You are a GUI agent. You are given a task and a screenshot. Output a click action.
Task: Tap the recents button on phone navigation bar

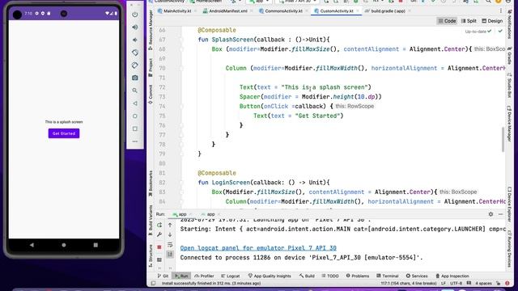(x=96, y=245)
